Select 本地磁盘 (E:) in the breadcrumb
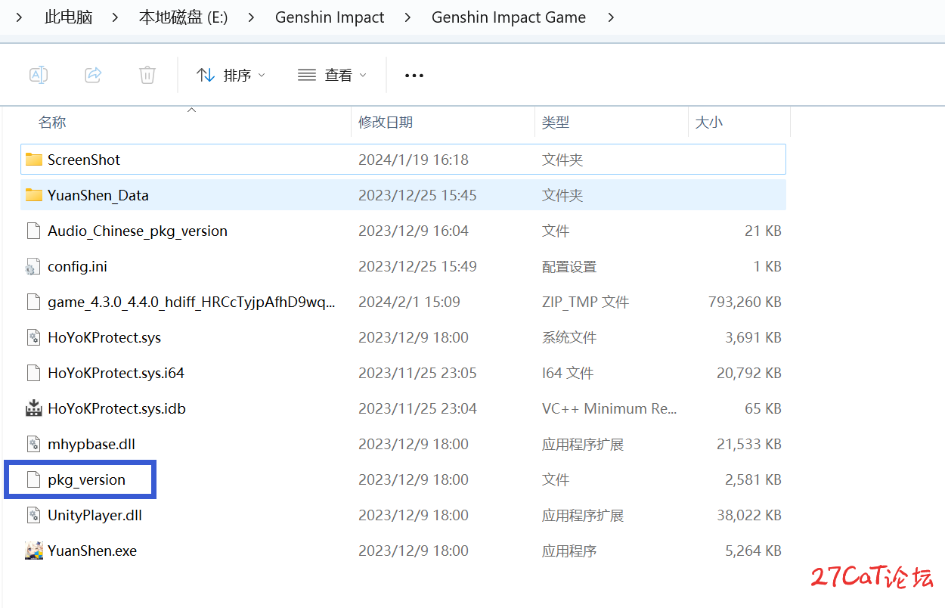This screenshot has height=608, width=945. coord(184,17)
